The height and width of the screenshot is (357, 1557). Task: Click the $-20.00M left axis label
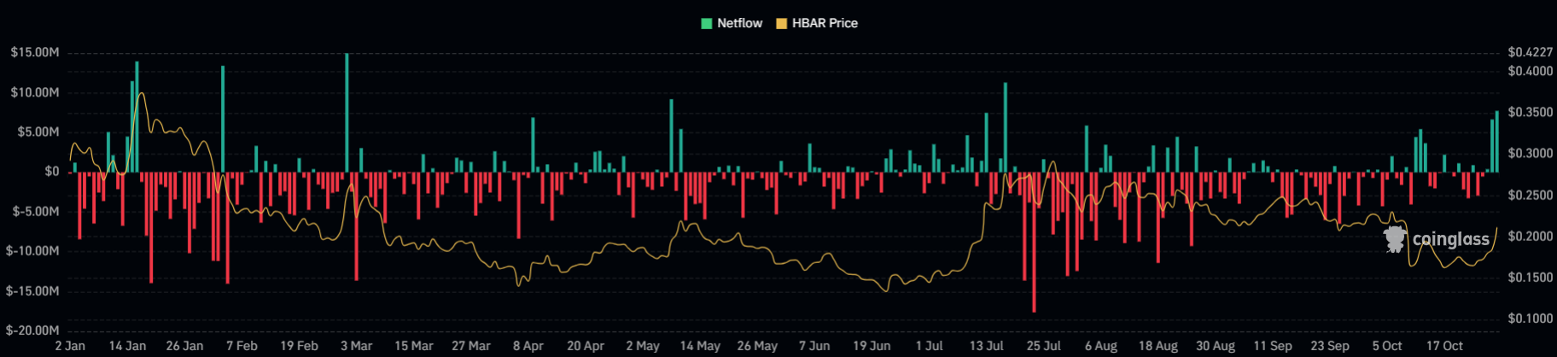[x=32, y=331]
